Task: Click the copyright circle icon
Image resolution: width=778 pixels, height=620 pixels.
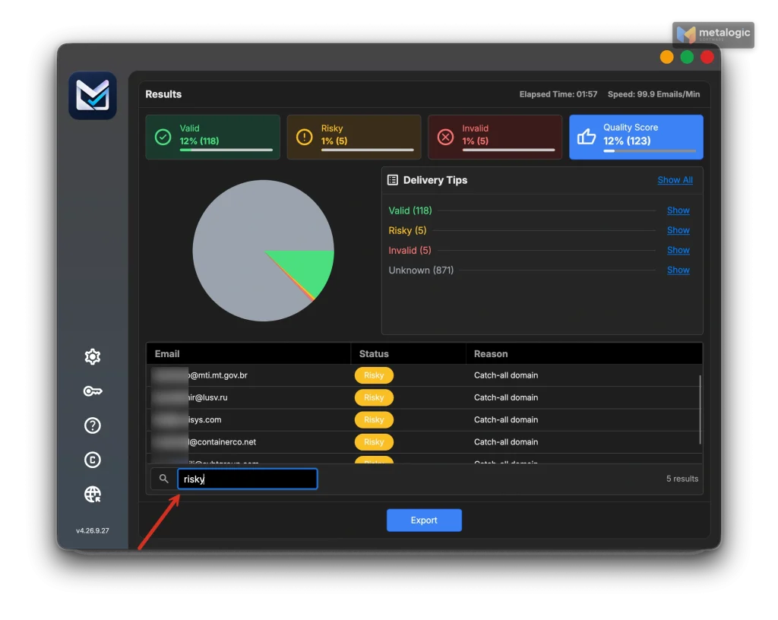Action: (x=92, y=460)
